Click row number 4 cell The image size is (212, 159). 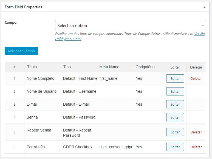point(15,117)
